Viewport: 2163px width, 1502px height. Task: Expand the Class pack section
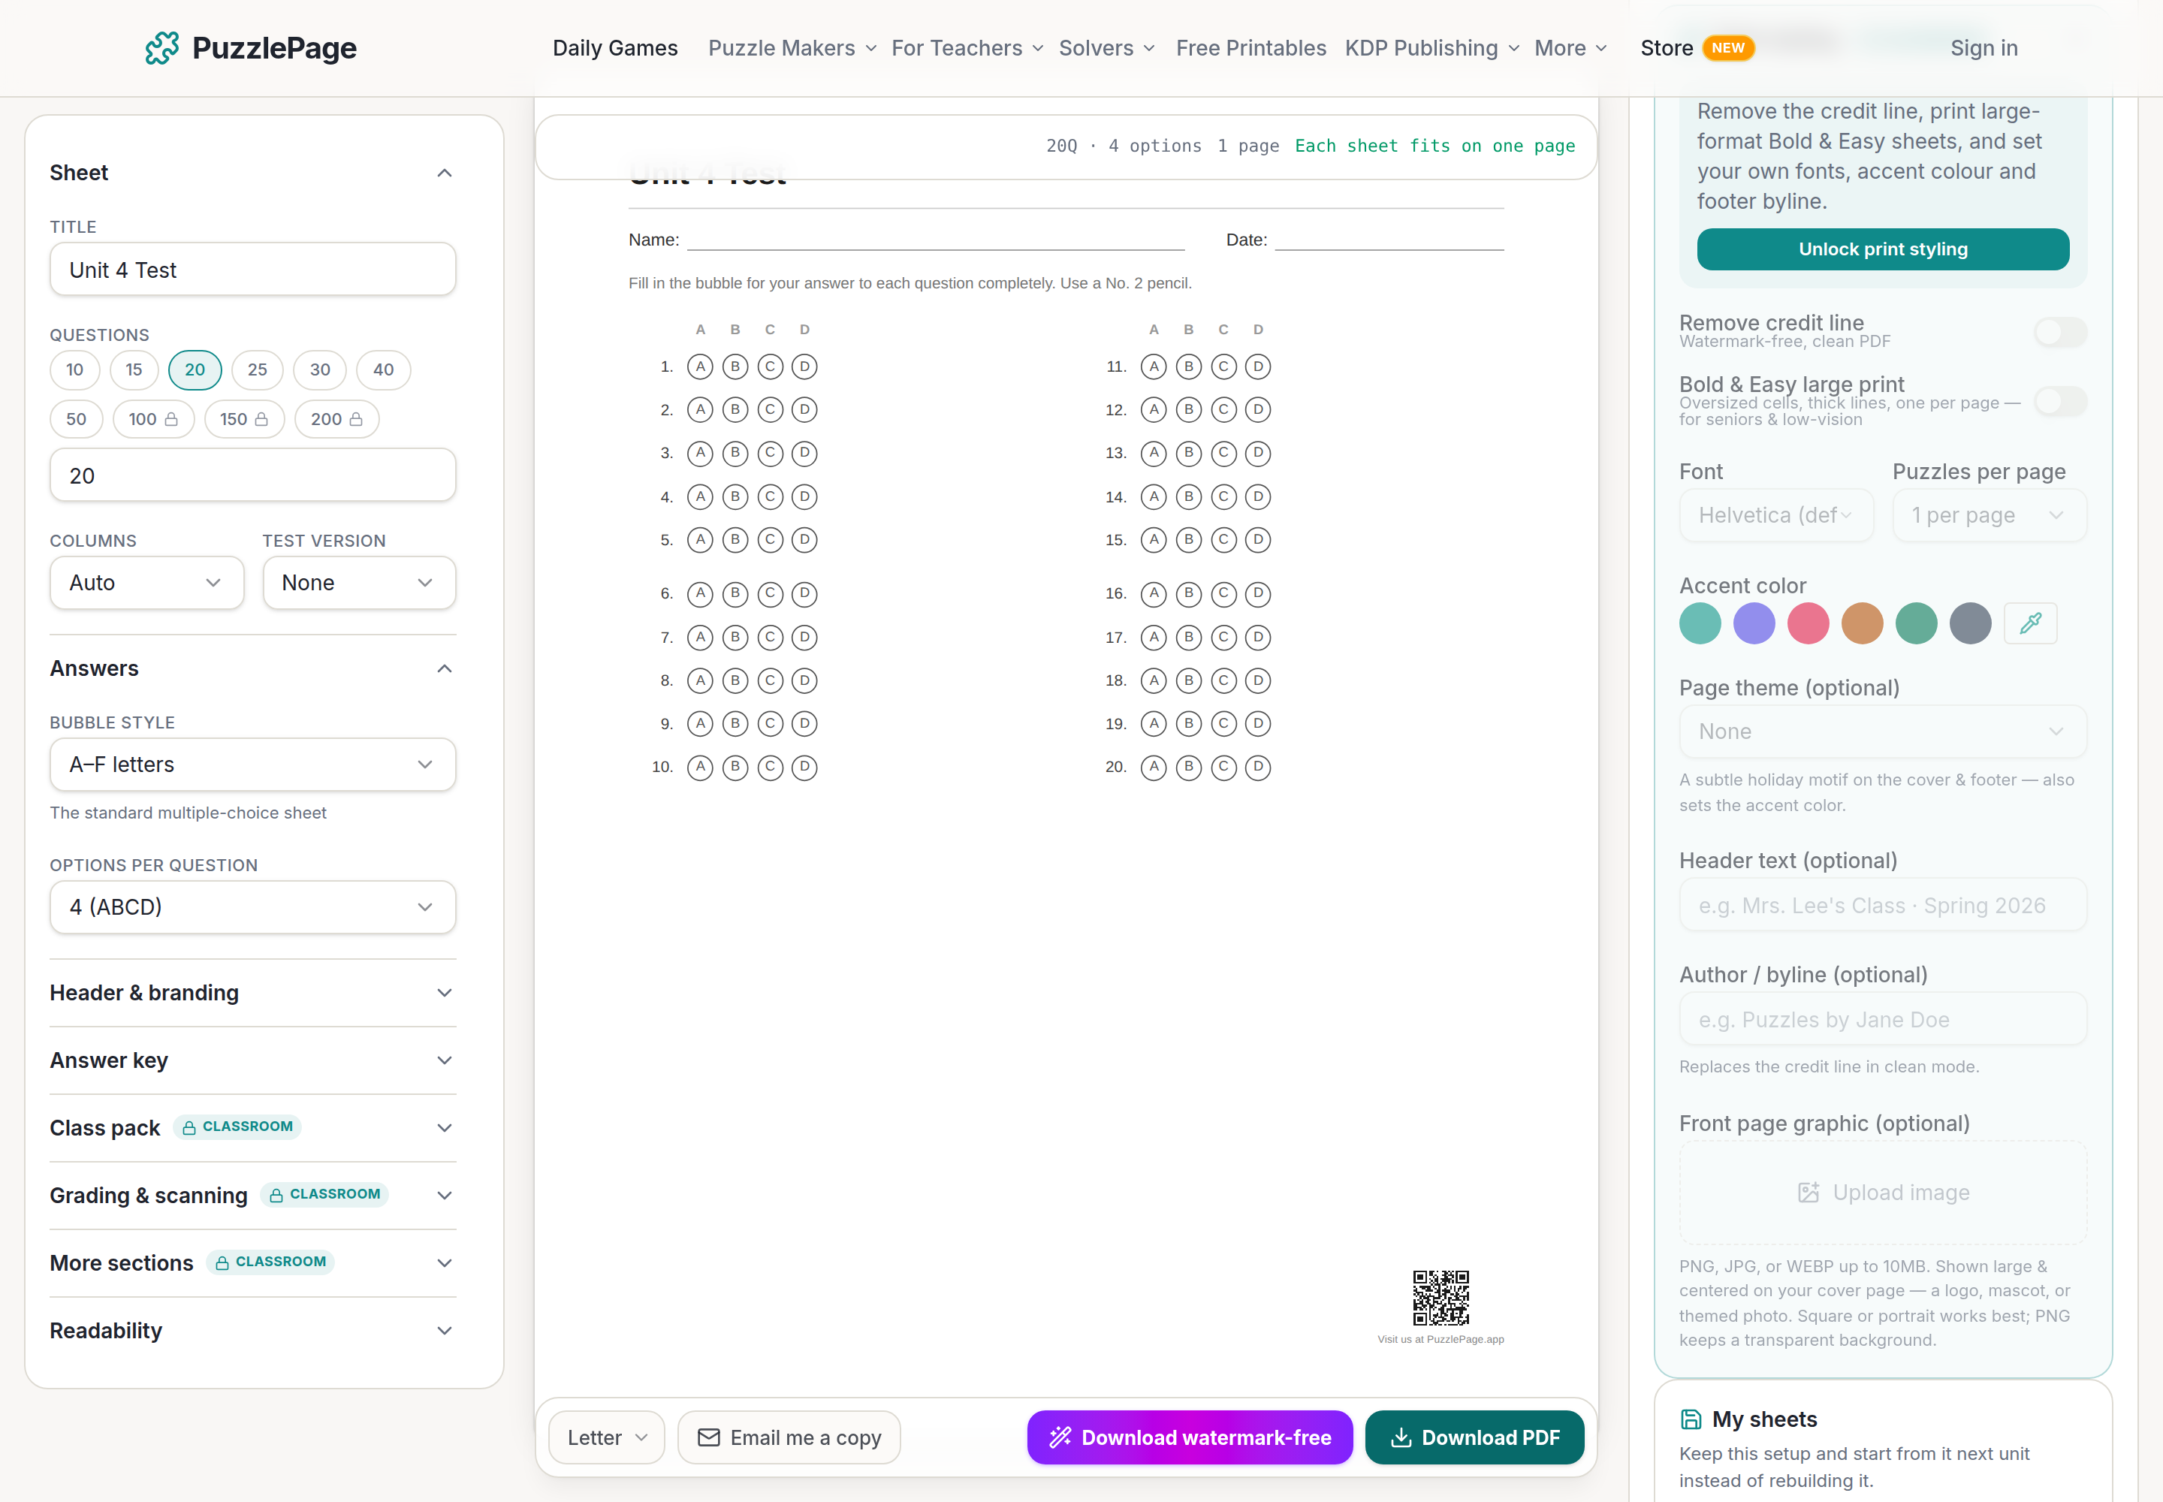pyautogui.click(x=253, y=1127)
